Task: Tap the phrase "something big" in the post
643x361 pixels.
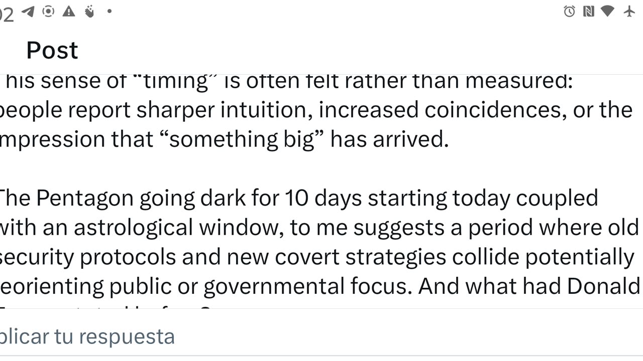Action: [x=242, y=139]
